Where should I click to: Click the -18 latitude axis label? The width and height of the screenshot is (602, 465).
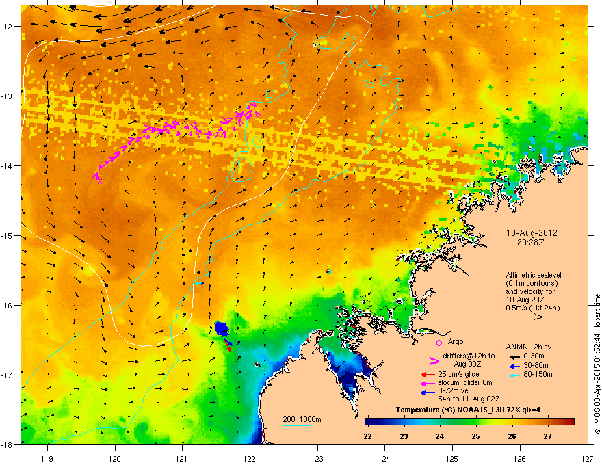(x=8, y=444)
